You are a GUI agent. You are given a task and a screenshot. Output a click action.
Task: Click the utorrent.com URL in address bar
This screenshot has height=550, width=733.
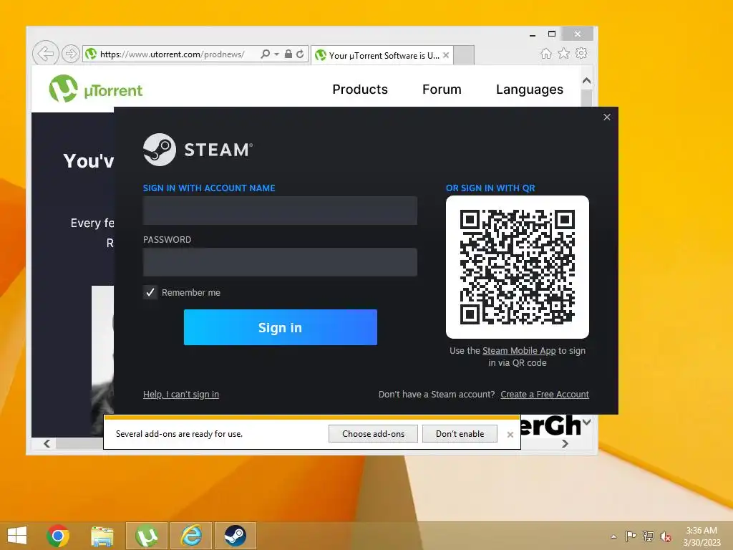172,54
